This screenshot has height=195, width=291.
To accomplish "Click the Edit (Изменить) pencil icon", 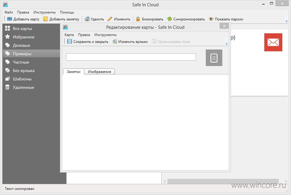I will click(110, 19).
